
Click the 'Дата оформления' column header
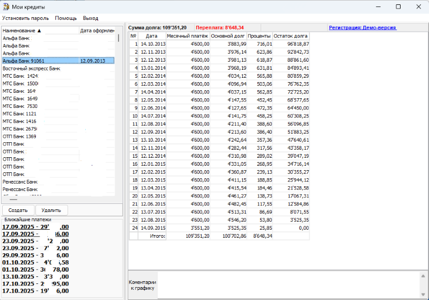97,31
